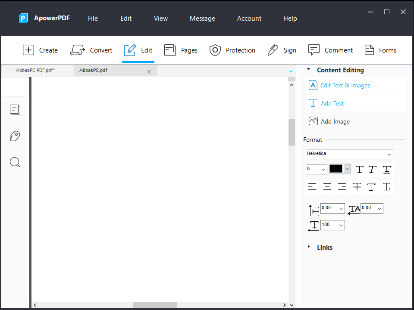Screen dimensions: 414x310
Task: Toggle subscript text formatting
Action: (387, 187)
